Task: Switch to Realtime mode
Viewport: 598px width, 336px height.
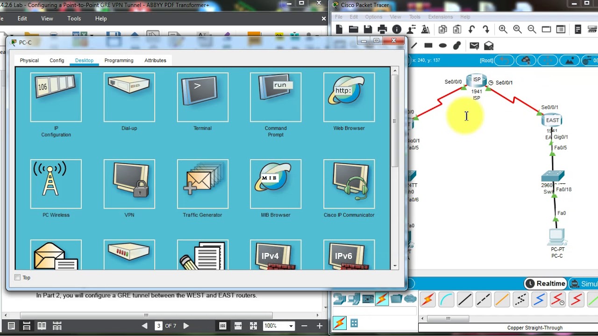Action: point(546,284)
